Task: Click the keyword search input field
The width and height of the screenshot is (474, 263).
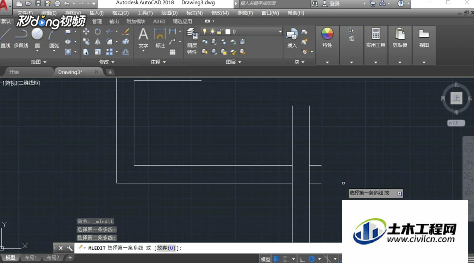Action: click(274, 3)
